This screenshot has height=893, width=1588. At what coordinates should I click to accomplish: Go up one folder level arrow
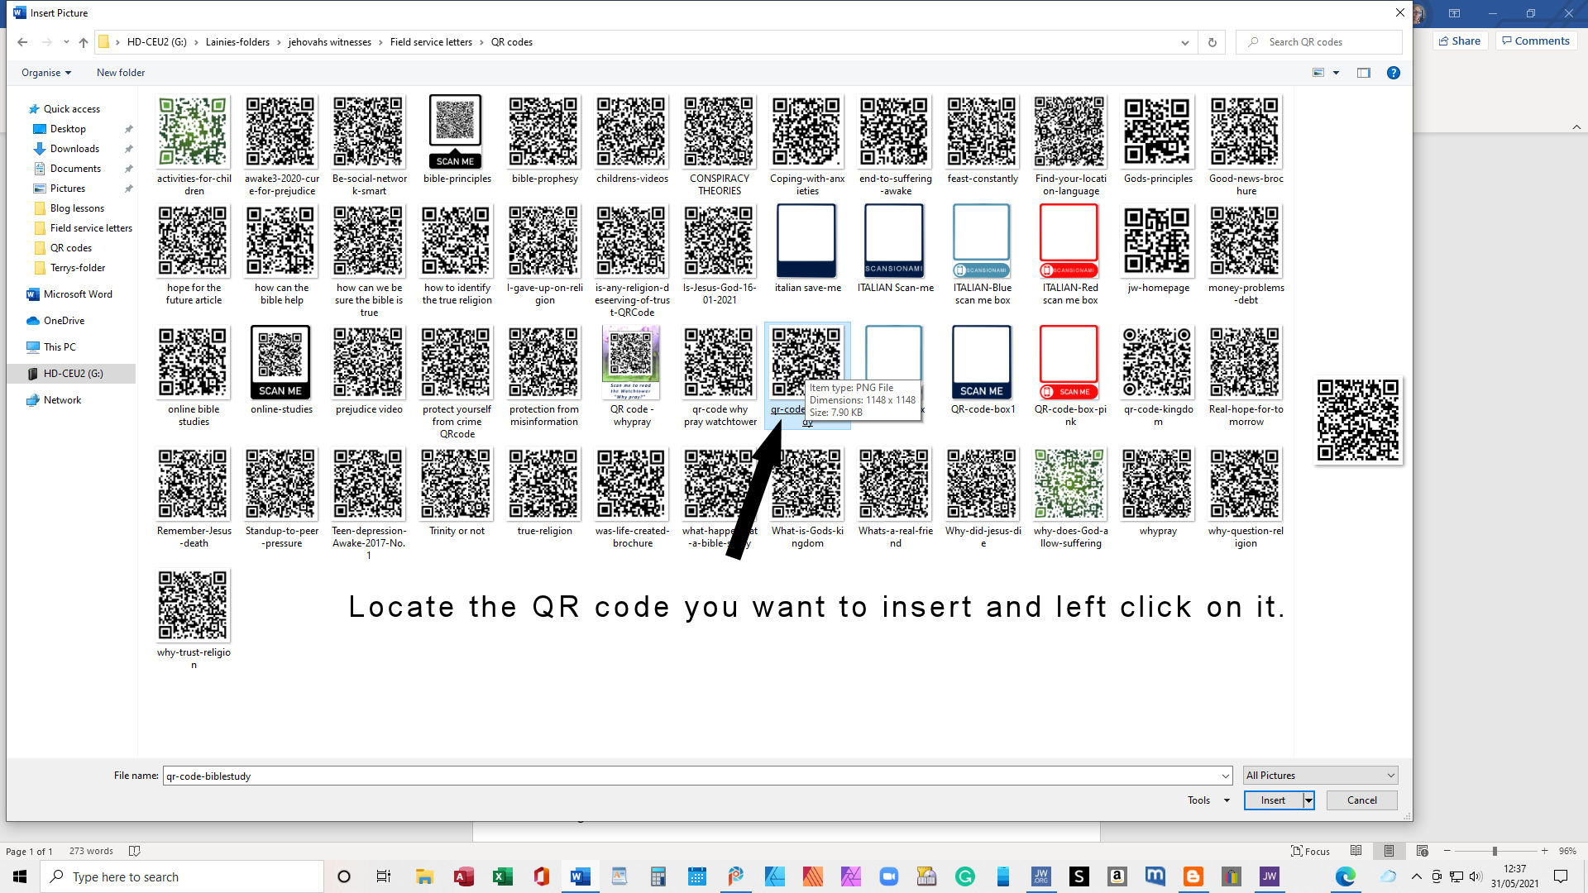coord(84,42)
